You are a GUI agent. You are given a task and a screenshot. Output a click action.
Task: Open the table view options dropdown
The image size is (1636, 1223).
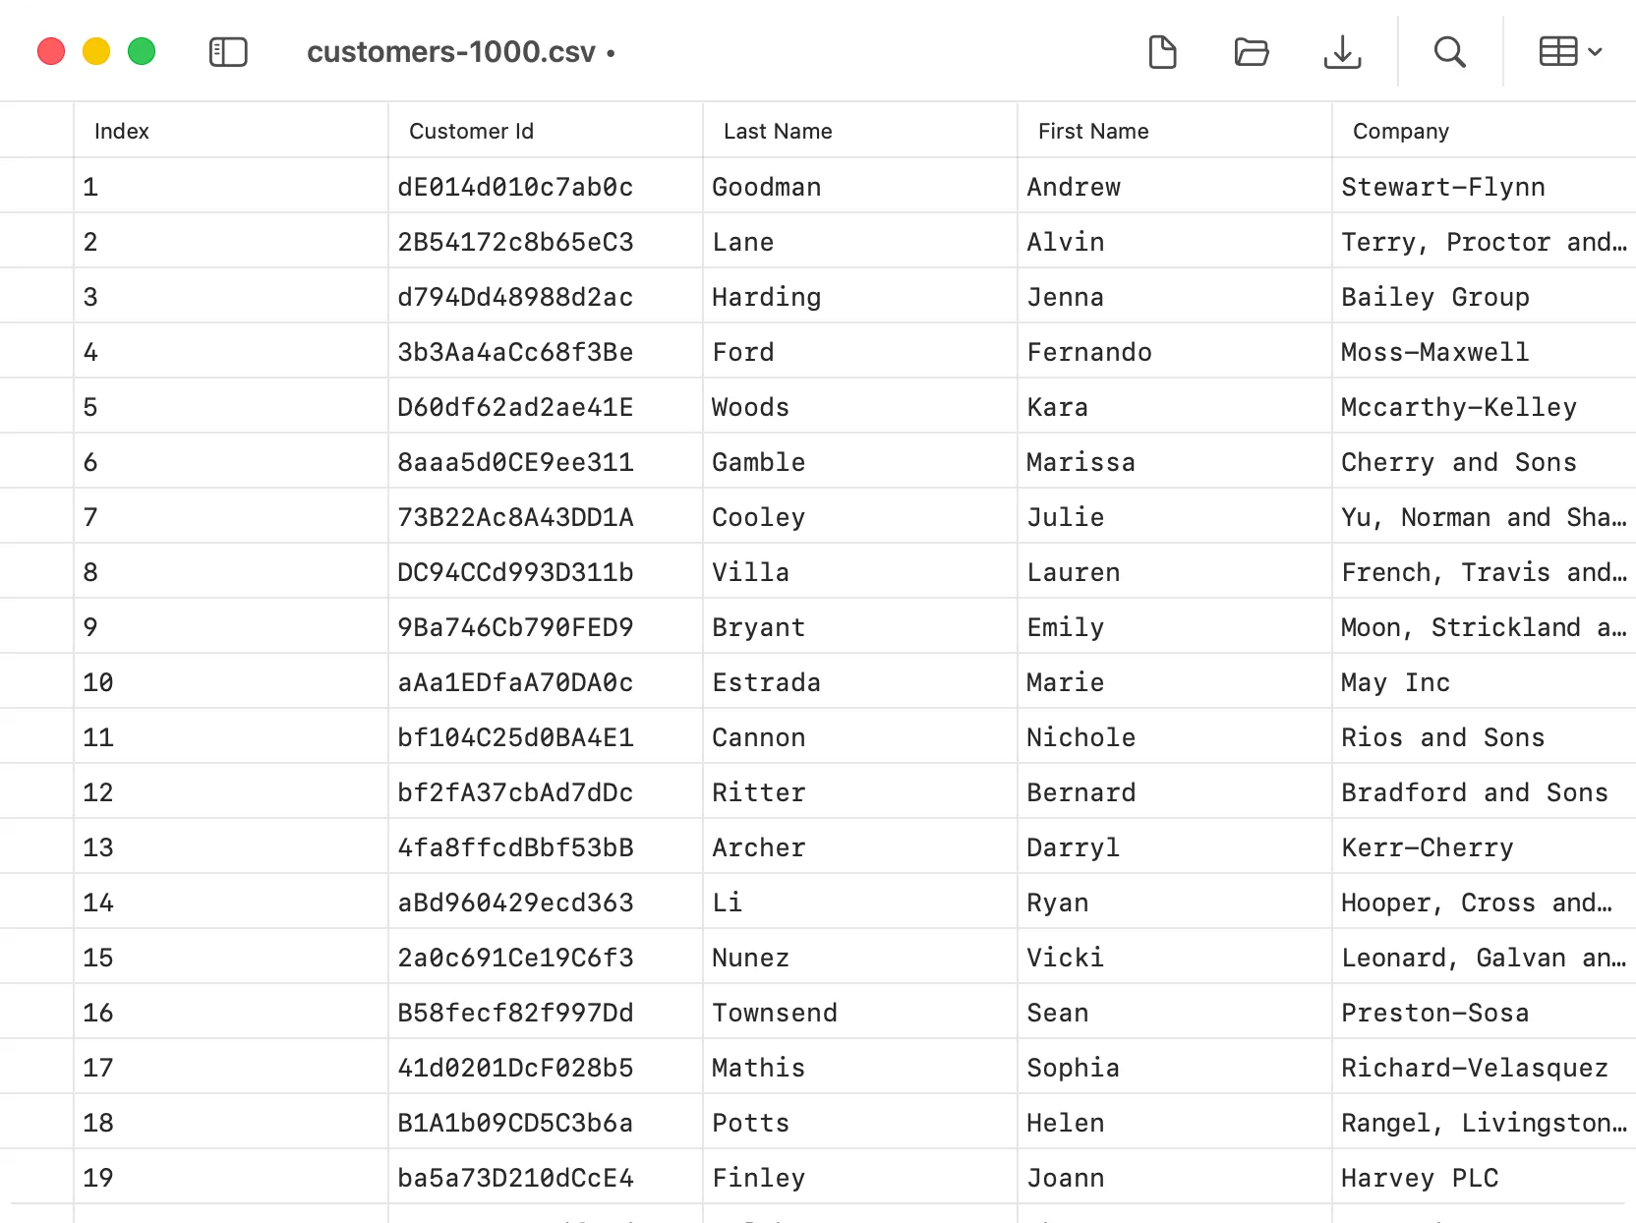[1570, 52]
